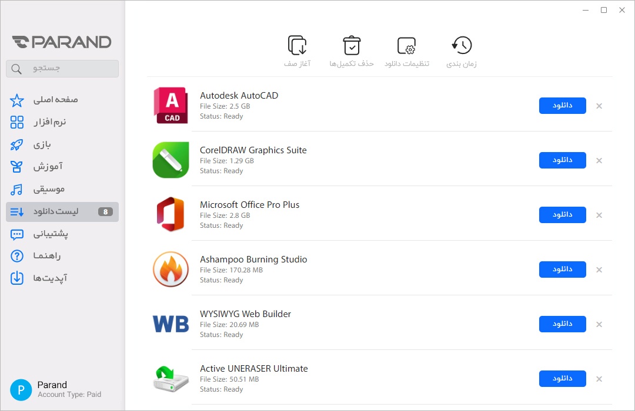Click the Help question mark icon
The height and width of the screenshot is (411, 635).
pos(17,256)
